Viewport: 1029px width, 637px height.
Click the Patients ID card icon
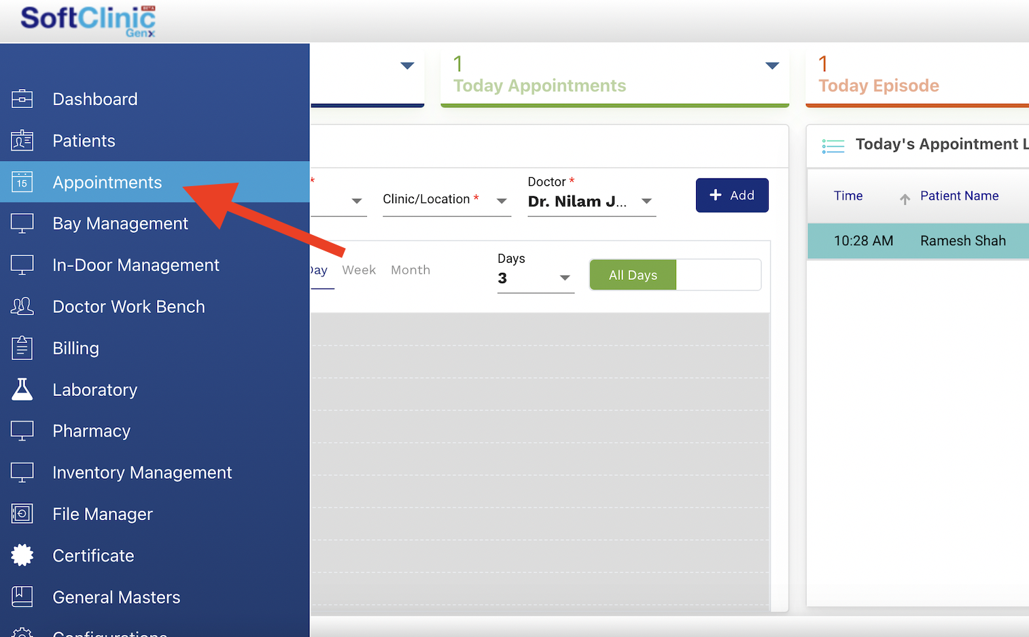point(22,141)
